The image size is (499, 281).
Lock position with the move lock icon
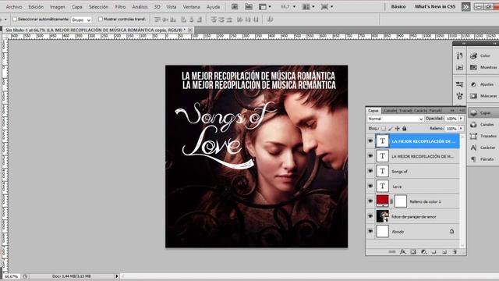tap(397, 128)
